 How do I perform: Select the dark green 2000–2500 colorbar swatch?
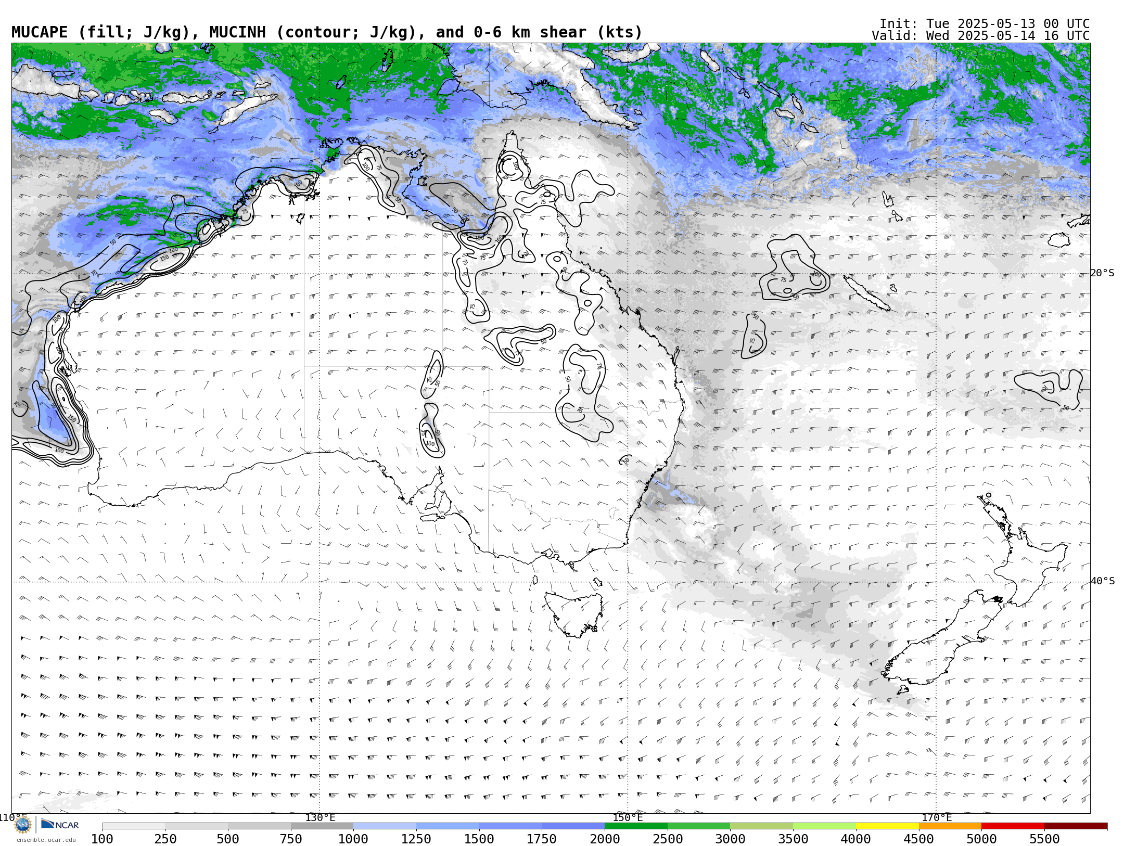pos(636,826)
